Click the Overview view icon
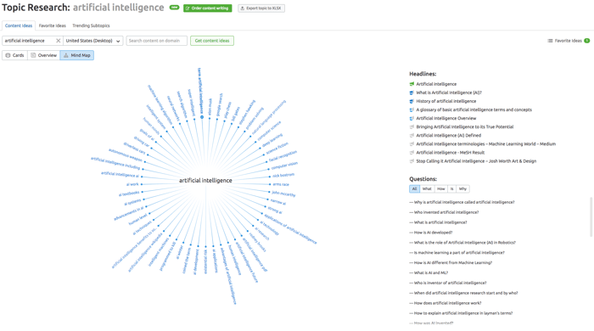Viewport: 594px width, 331px height. tap(33, 55)
